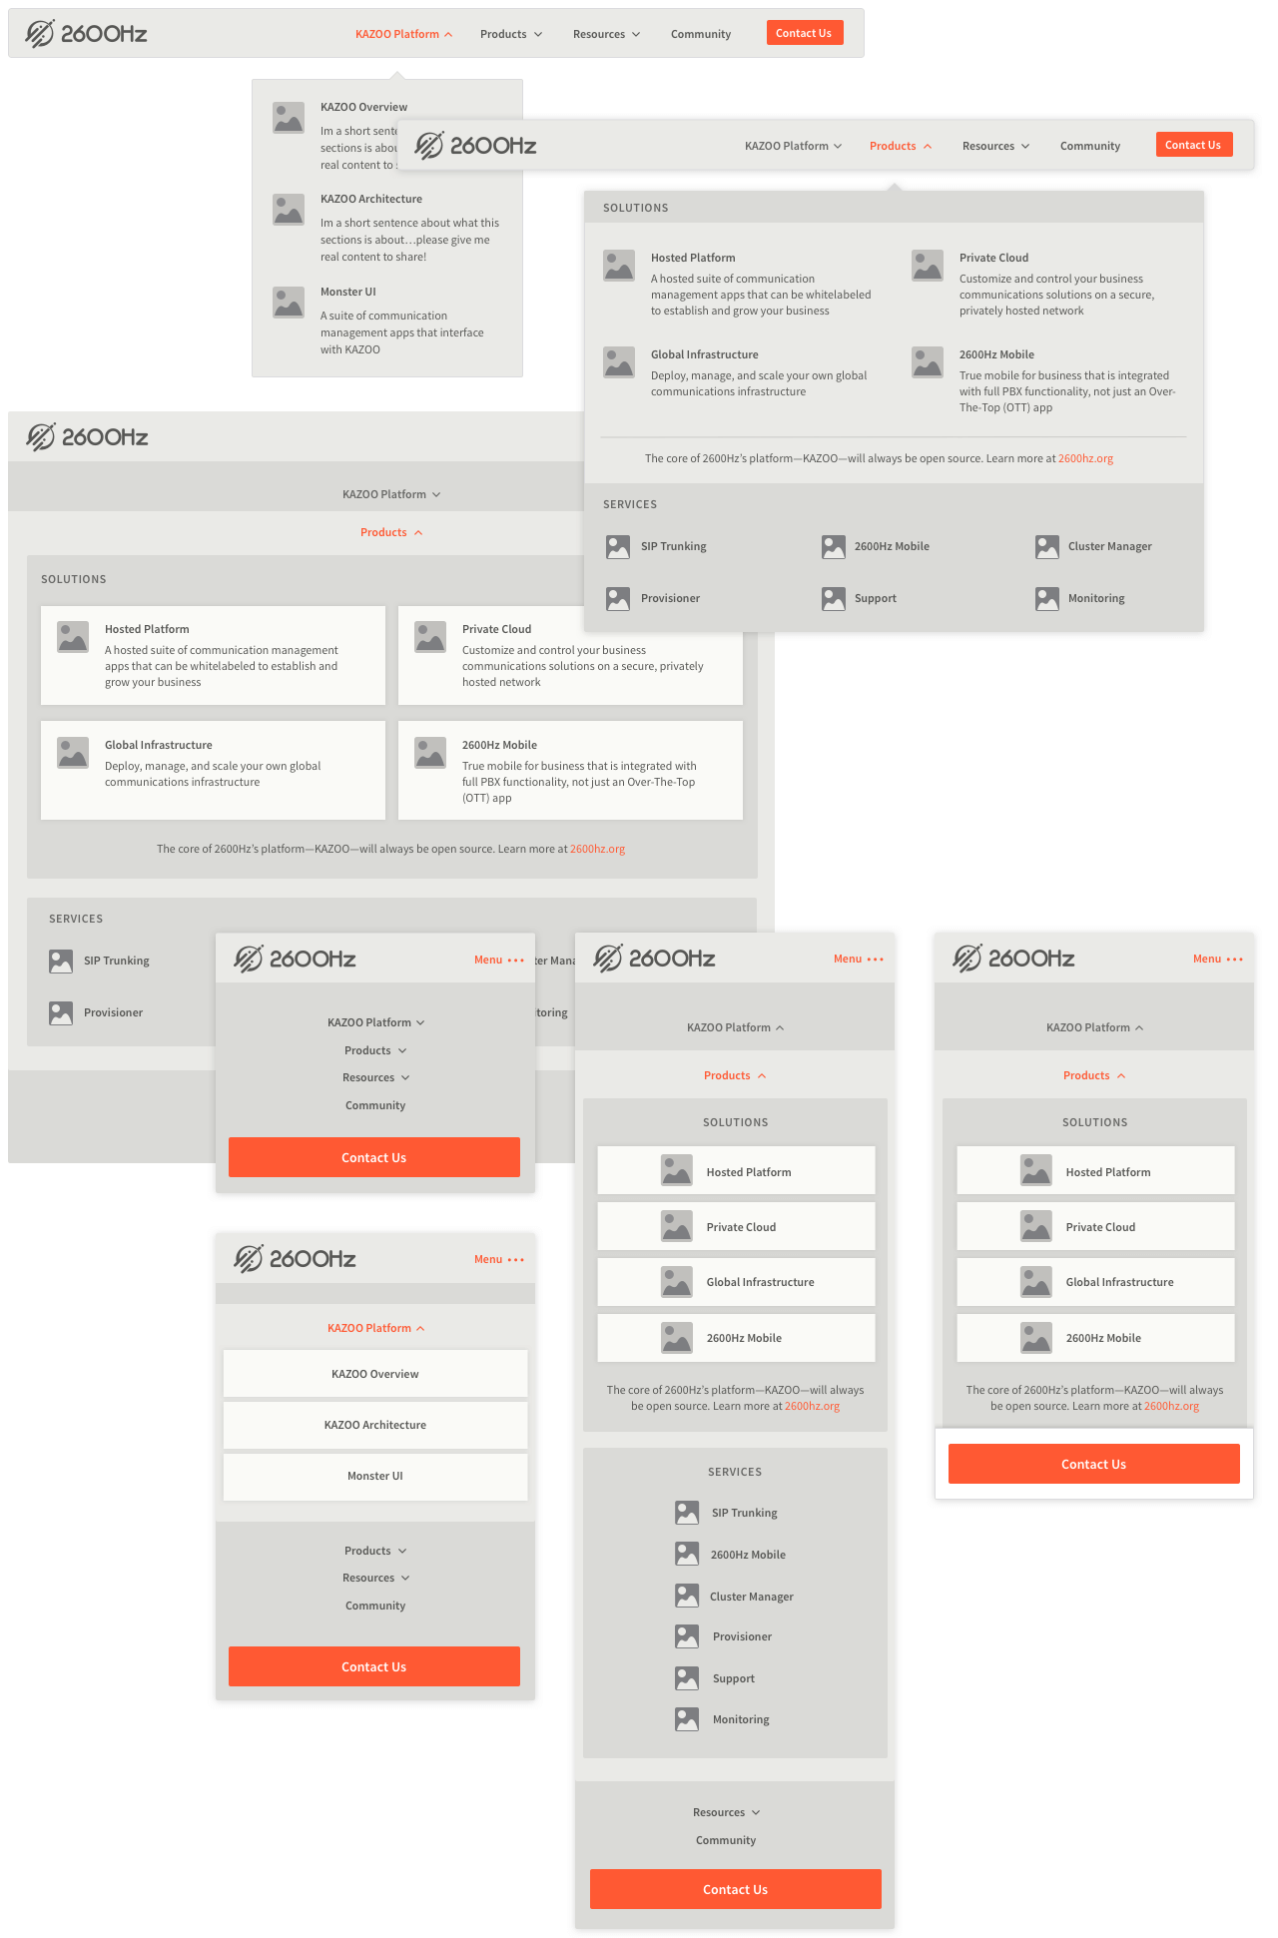Image resolution: width=1278 pixels, height=1938 pixels.
Task: Open 2600hz.org link in desktop mega menu
Action: (1085, 459)
